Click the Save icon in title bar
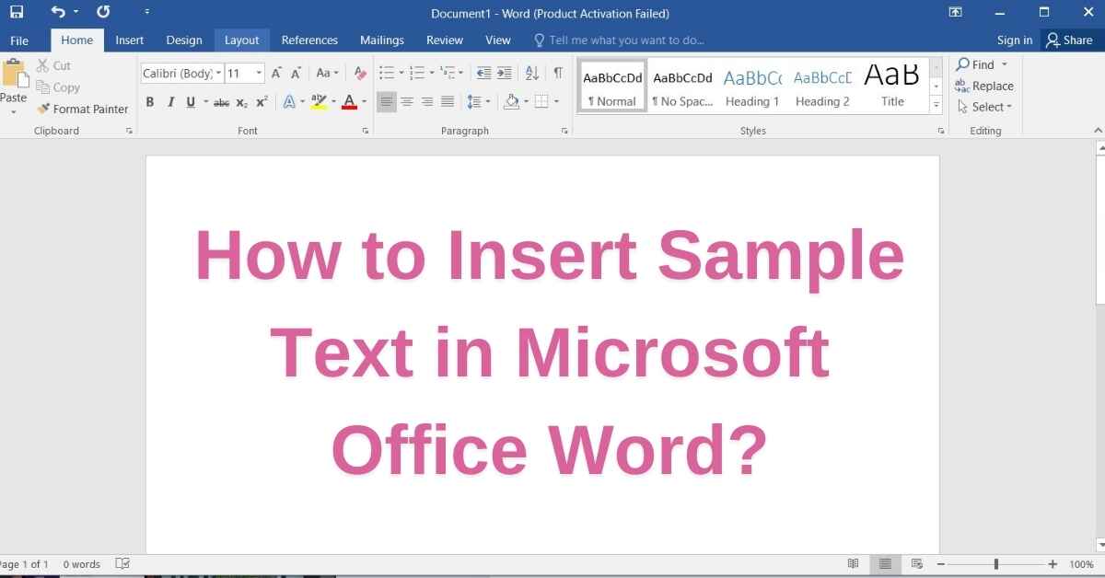The width and height of the screenshot is (1105, 578). 17,13
